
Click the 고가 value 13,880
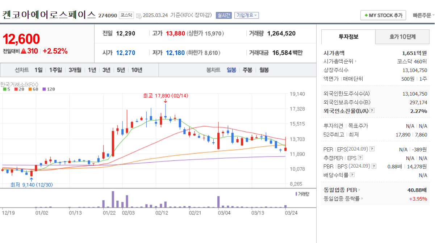coord(175,33)
